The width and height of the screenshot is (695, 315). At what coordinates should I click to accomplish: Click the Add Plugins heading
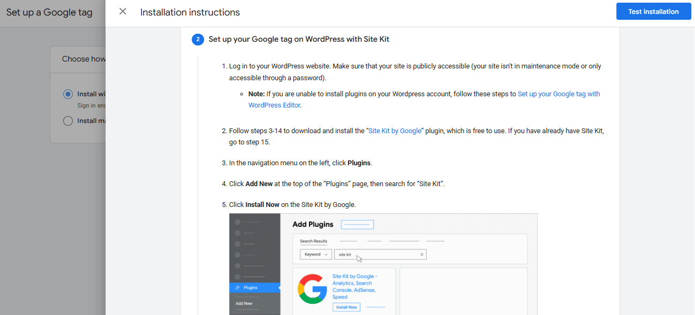click(312, 224)
